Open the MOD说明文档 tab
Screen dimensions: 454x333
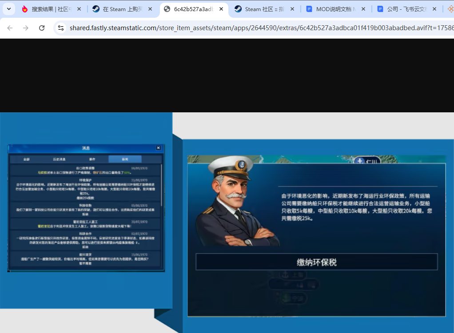click(335, 9)
